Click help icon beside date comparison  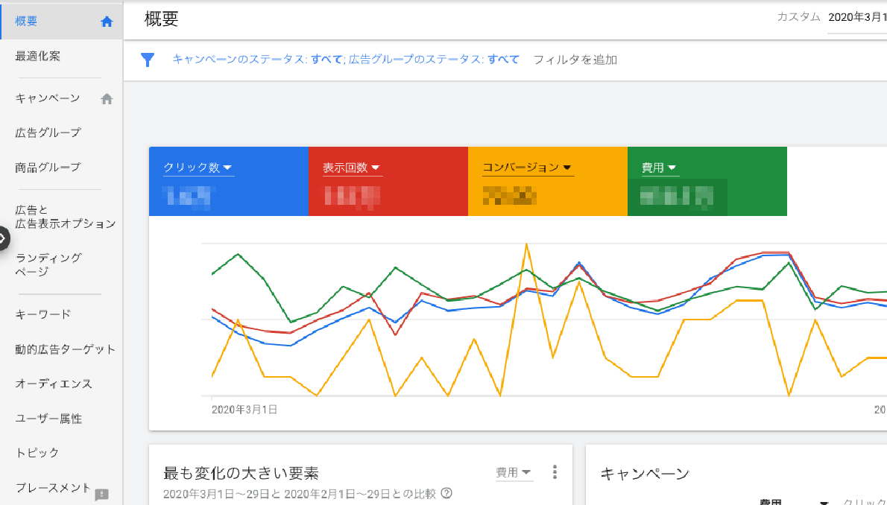click(446, 494)
